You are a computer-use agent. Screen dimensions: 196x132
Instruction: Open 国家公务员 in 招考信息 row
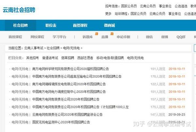pyautogui.click(x=129, y=6)
